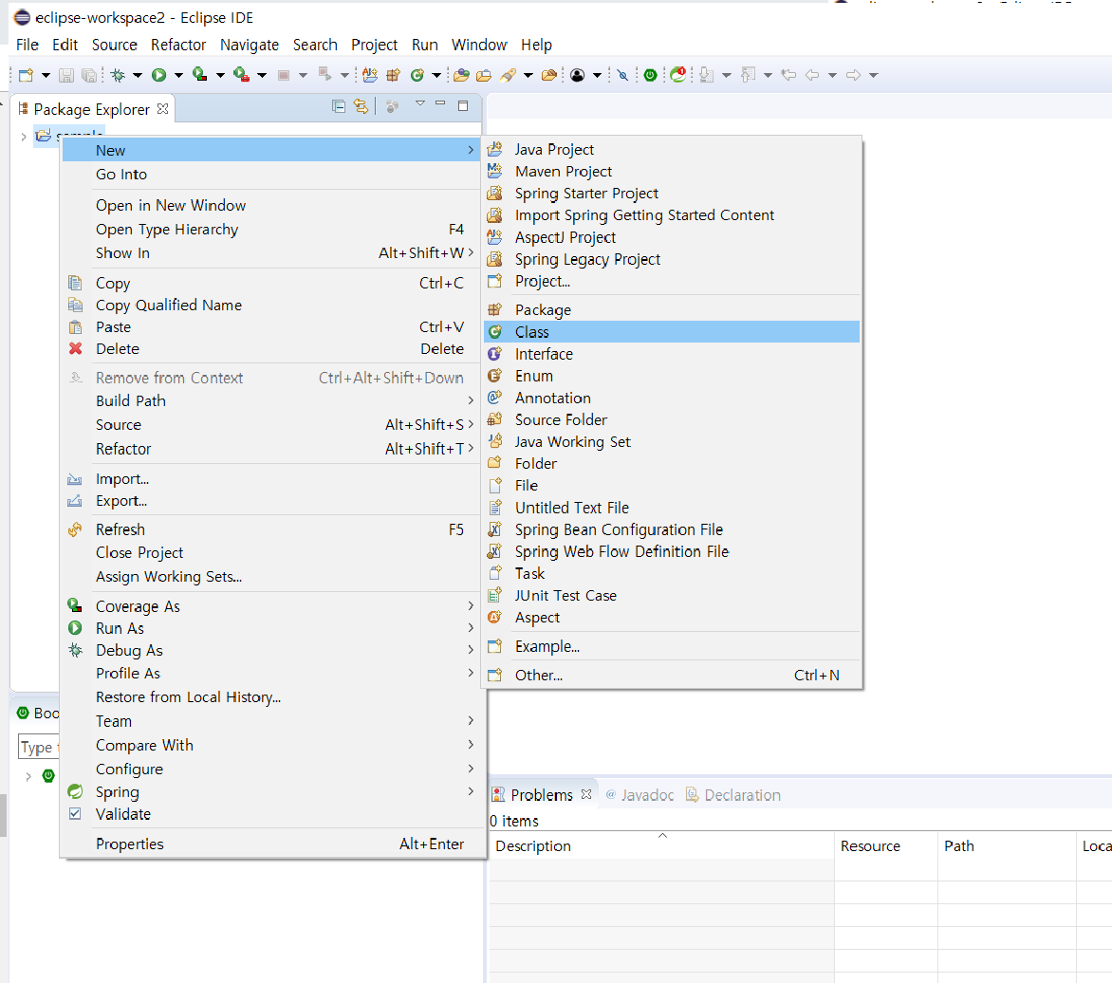This screenshot has width=1112, height=983.
Task: Select Open in New Window
Action: (x=271, y=206)
